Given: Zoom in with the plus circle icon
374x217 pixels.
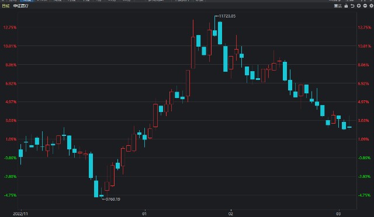Looking at the screenshot, I should click(x=359, y=6).
